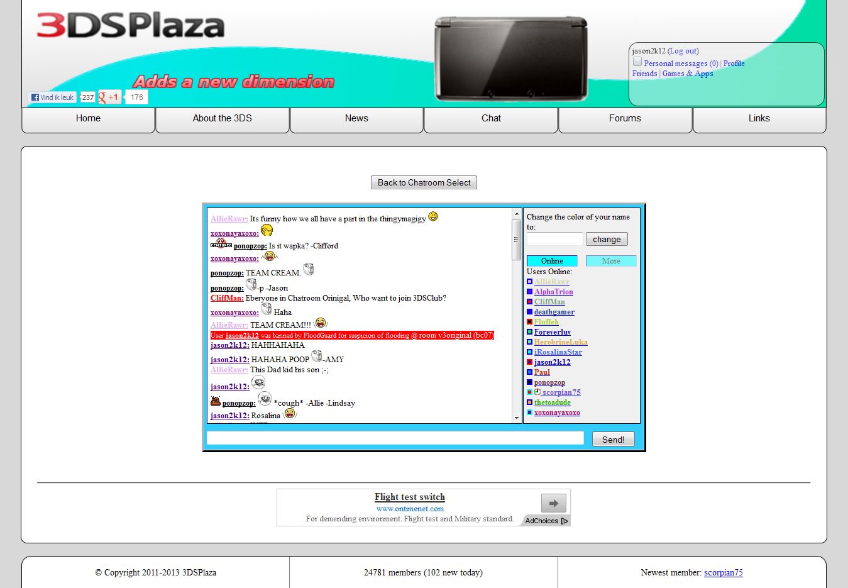Click the color square next to thetoadude
848x588 pixels.
coord(530,402)
